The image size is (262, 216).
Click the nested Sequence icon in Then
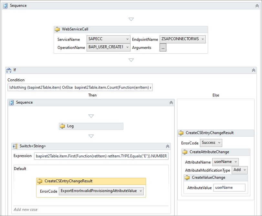click(x=11, y=102)
